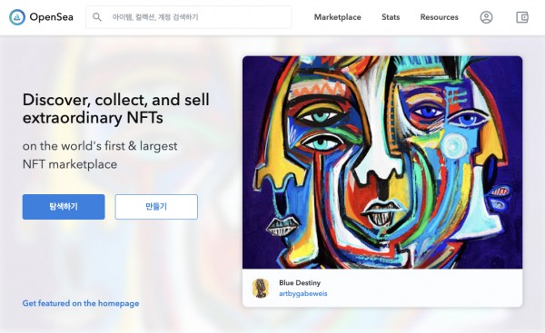
Task: Focus the item and collection search field
Action: pyautogui.click(x=188, y=17)
